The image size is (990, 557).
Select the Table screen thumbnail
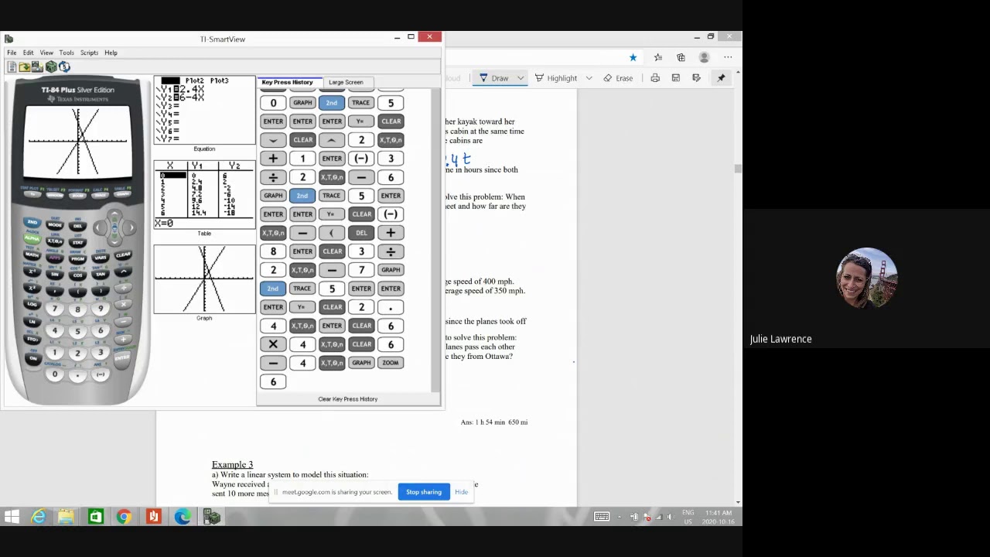coord(204,194)
